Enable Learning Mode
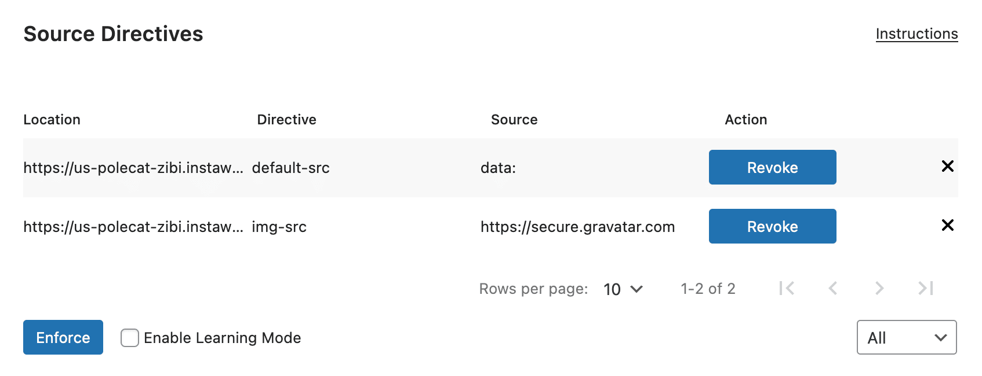The height and width of the screenshot is (376, 982). [x=129, y=337]
